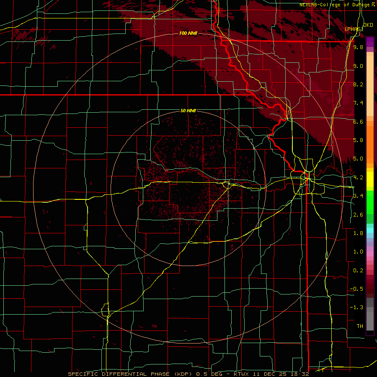Image resolution: width=377 pixels, height=377 pixels.
Task: Click the 8.2 legend value
Action: (358, 84)
